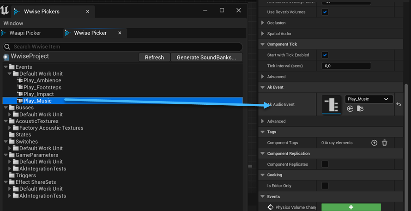Click the Ak Audio Event asset thumbnail

pyautogui.click(x=331, y=104)
